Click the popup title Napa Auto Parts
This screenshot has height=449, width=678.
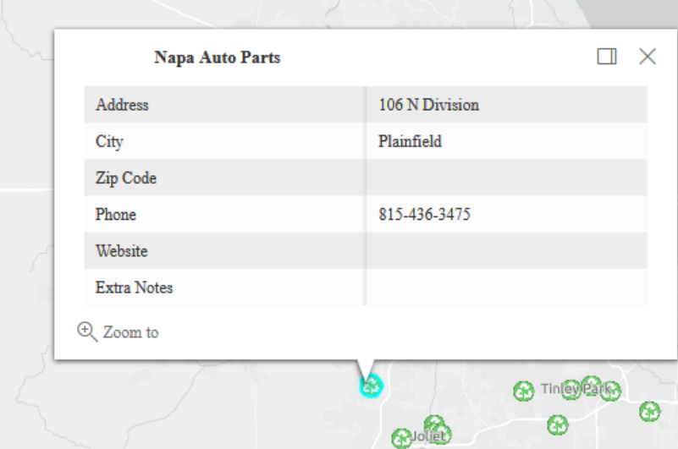coord(218,57)
